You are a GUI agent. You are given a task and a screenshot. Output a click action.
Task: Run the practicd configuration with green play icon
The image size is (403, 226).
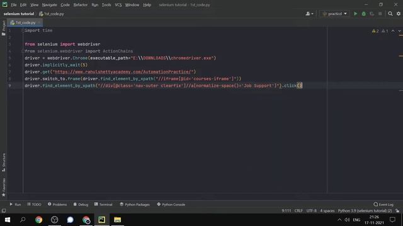355,14
